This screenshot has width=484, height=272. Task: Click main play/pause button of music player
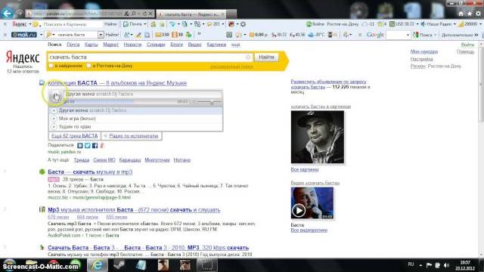(x=56, y=97)
